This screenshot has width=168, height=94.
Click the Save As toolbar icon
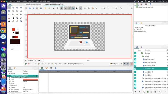37,8
